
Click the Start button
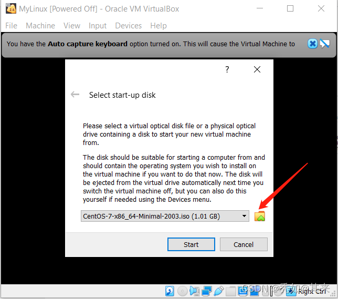coord(191,244)
